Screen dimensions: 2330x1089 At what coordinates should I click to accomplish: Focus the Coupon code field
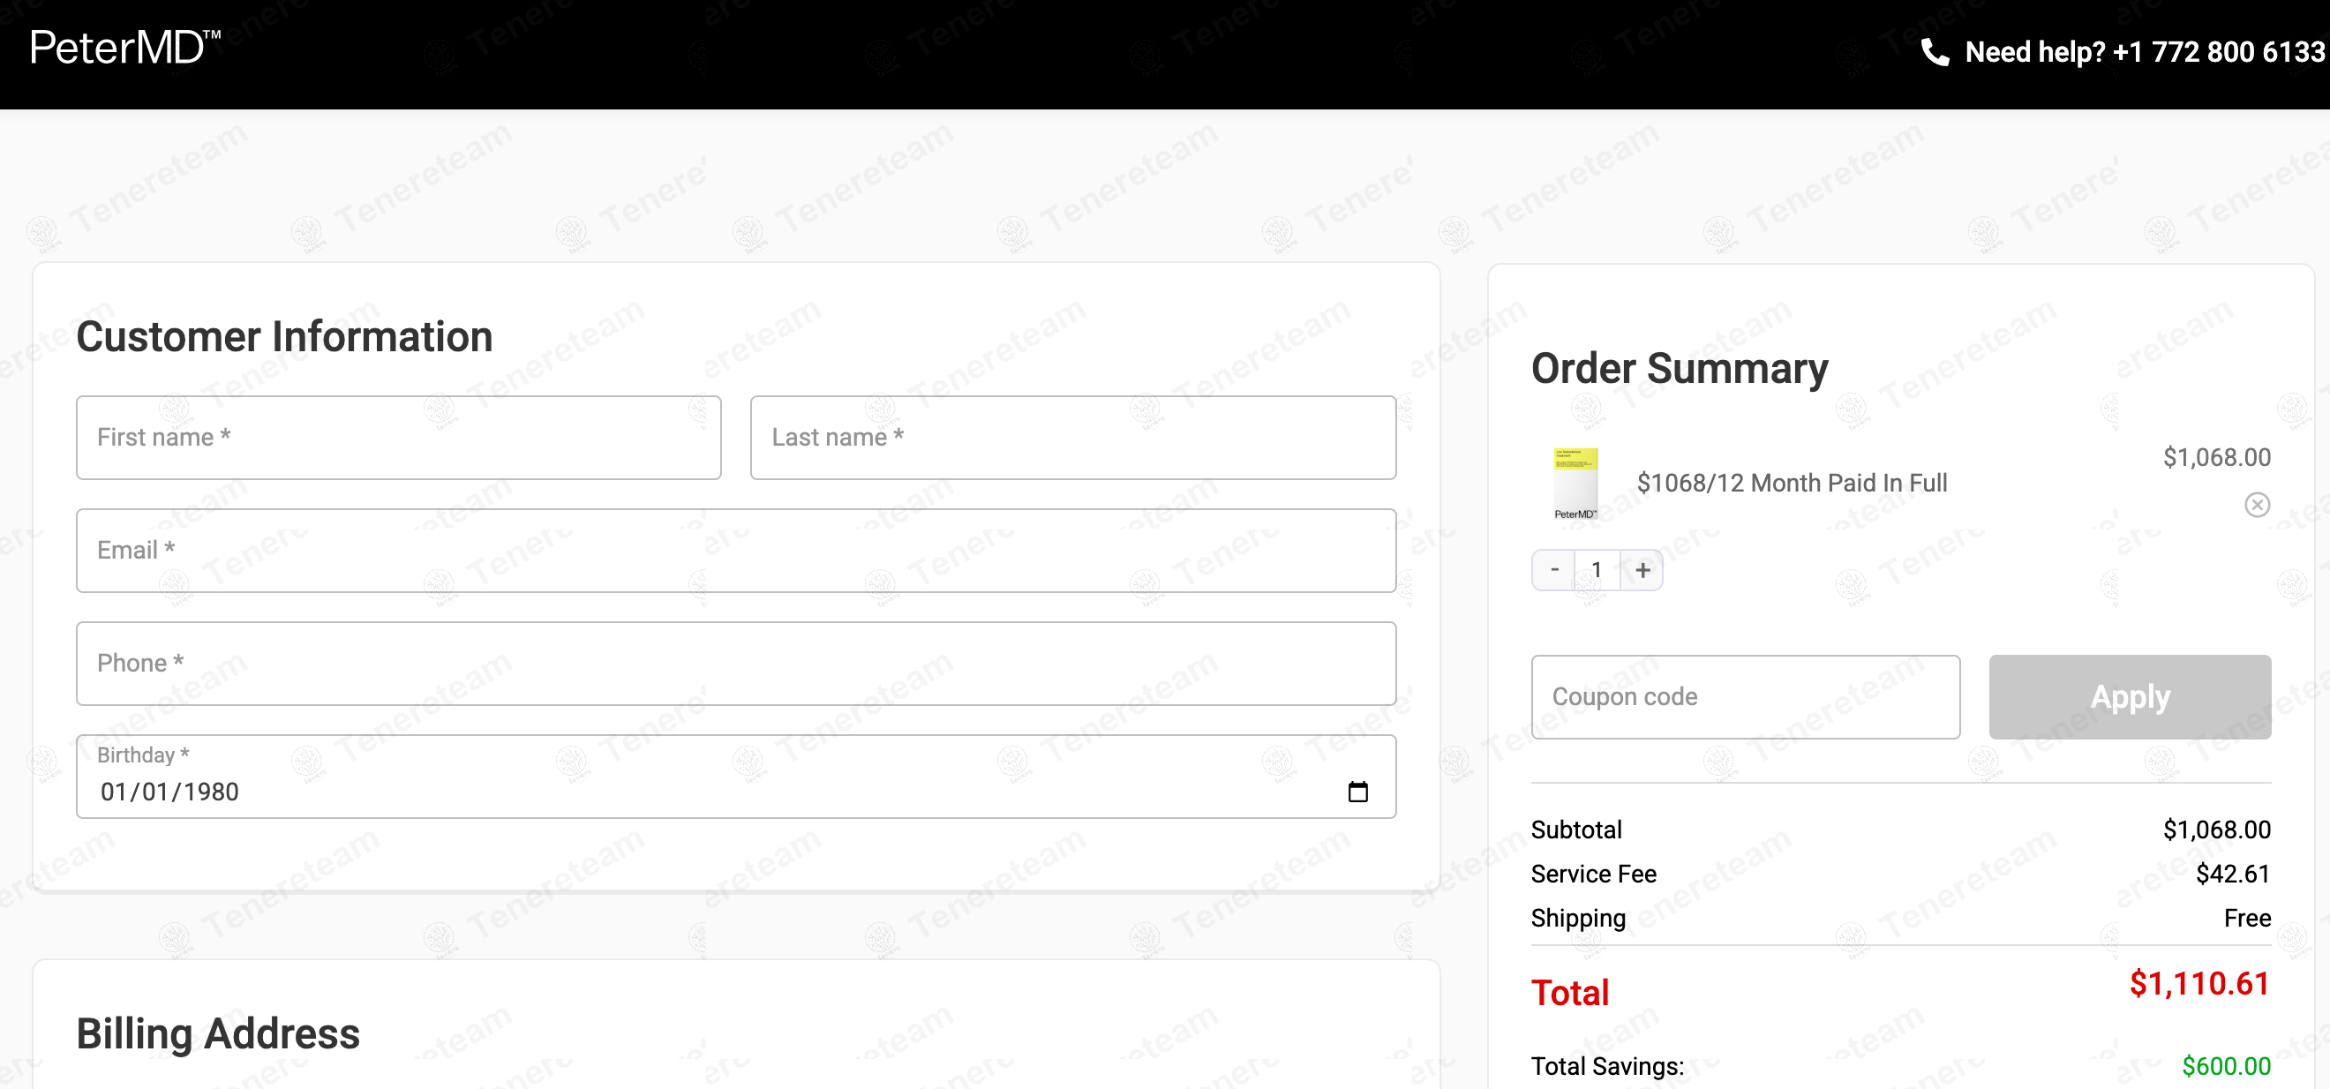pyautogui.click(x=1745, y=697)
